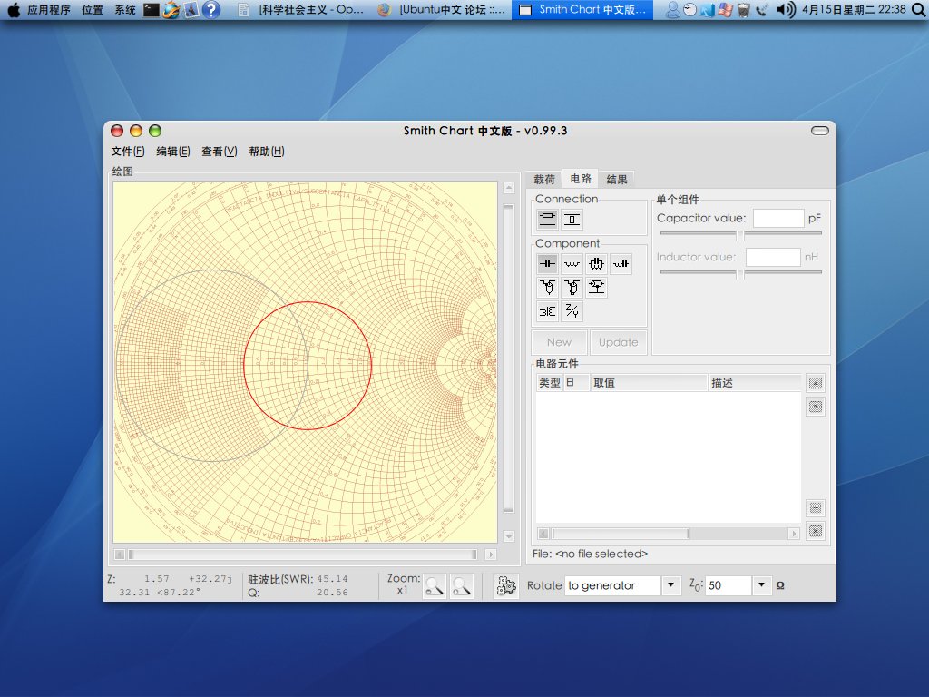929x697 pixels.
Task: Switch to the 载荷 tab
Action: click(x=544, y=180)
